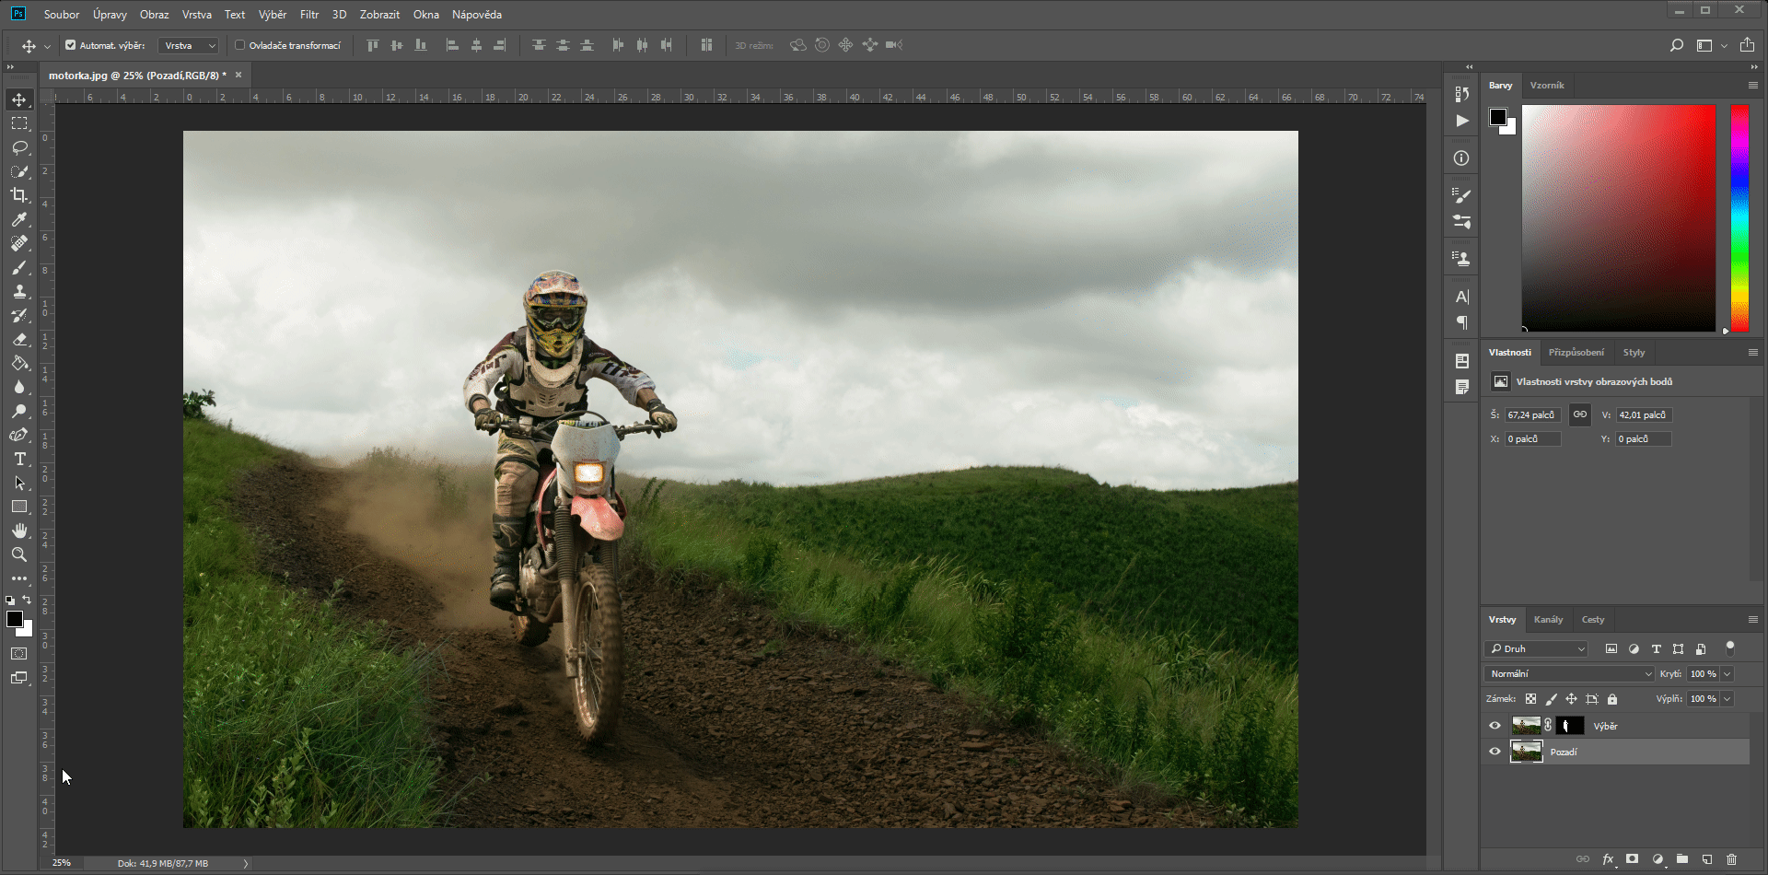Hide the Výběr layer visibility eye

tap(1495, 725)
